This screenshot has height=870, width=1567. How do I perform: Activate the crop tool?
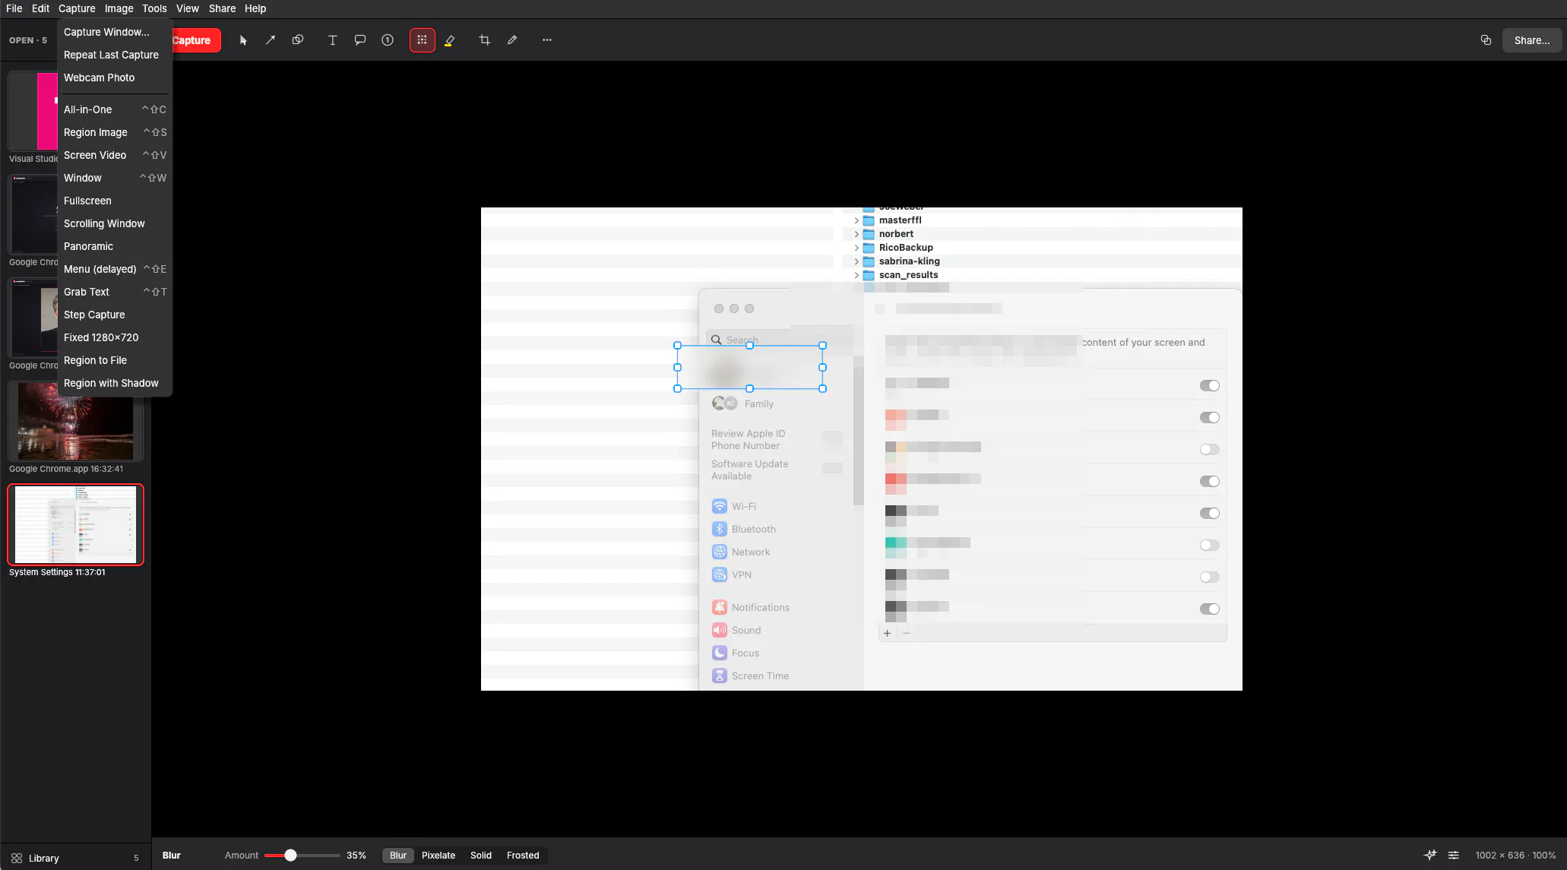[484, 40]
